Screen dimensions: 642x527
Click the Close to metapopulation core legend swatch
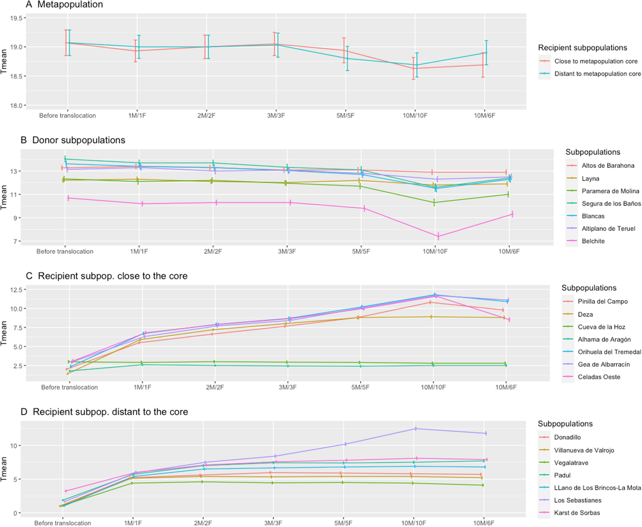click(544, 61)
